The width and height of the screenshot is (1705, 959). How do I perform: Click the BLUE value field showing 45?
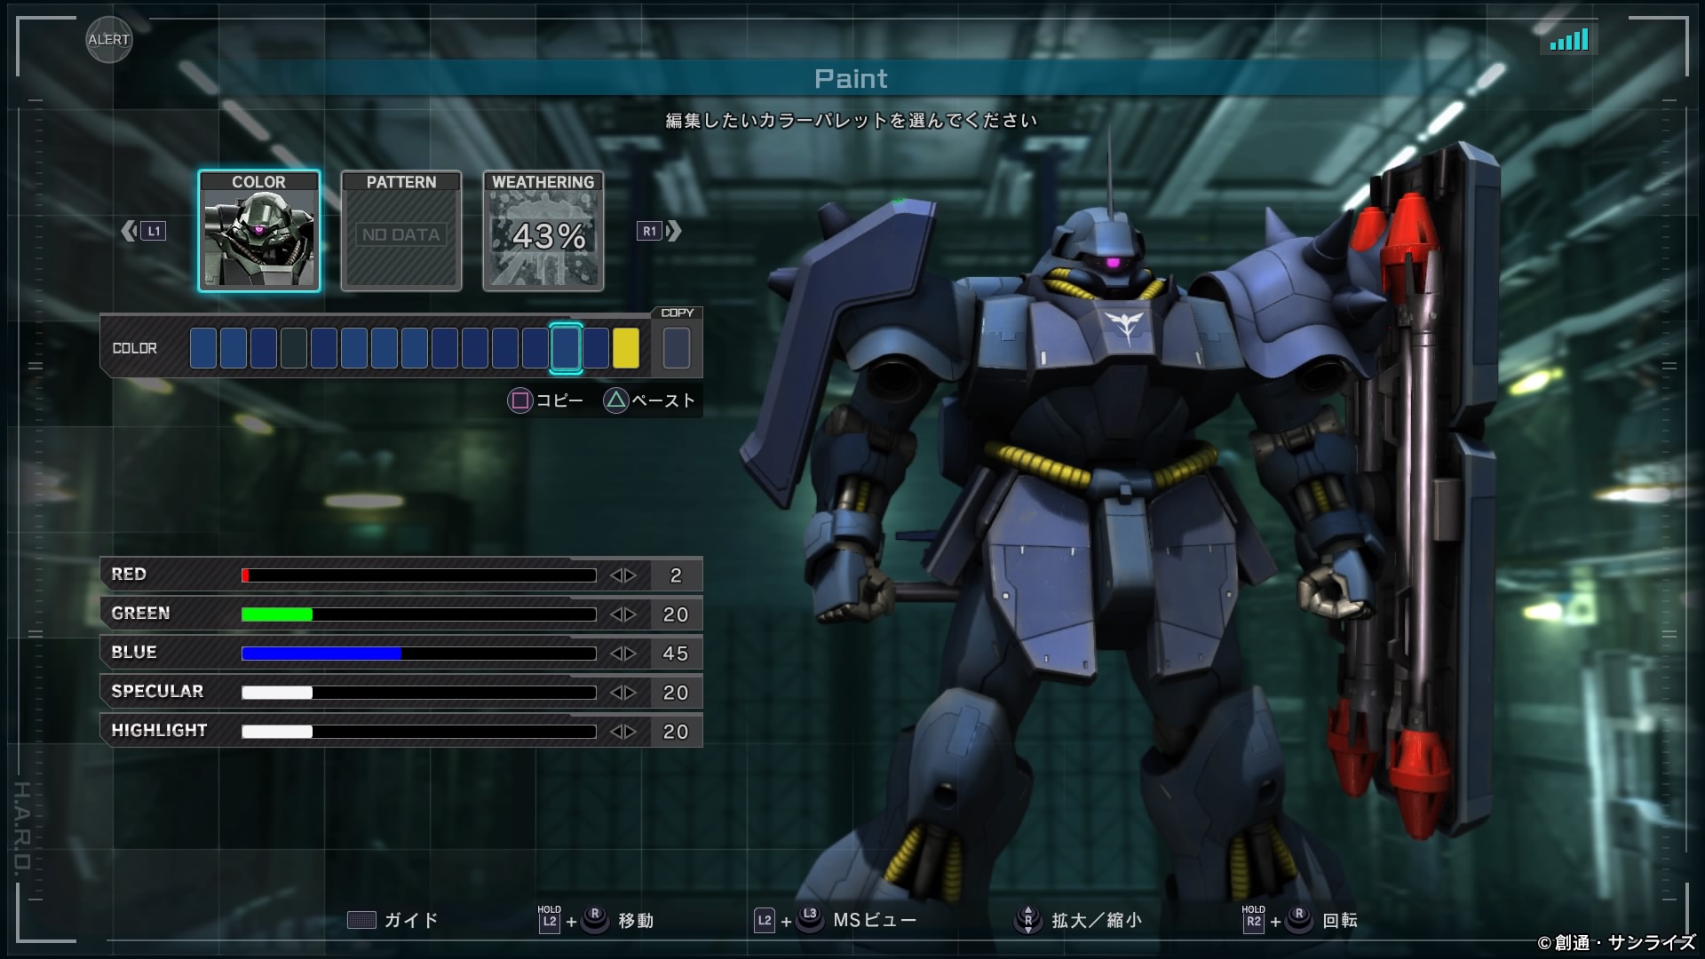pyautogui.click(x=676, y=654)
